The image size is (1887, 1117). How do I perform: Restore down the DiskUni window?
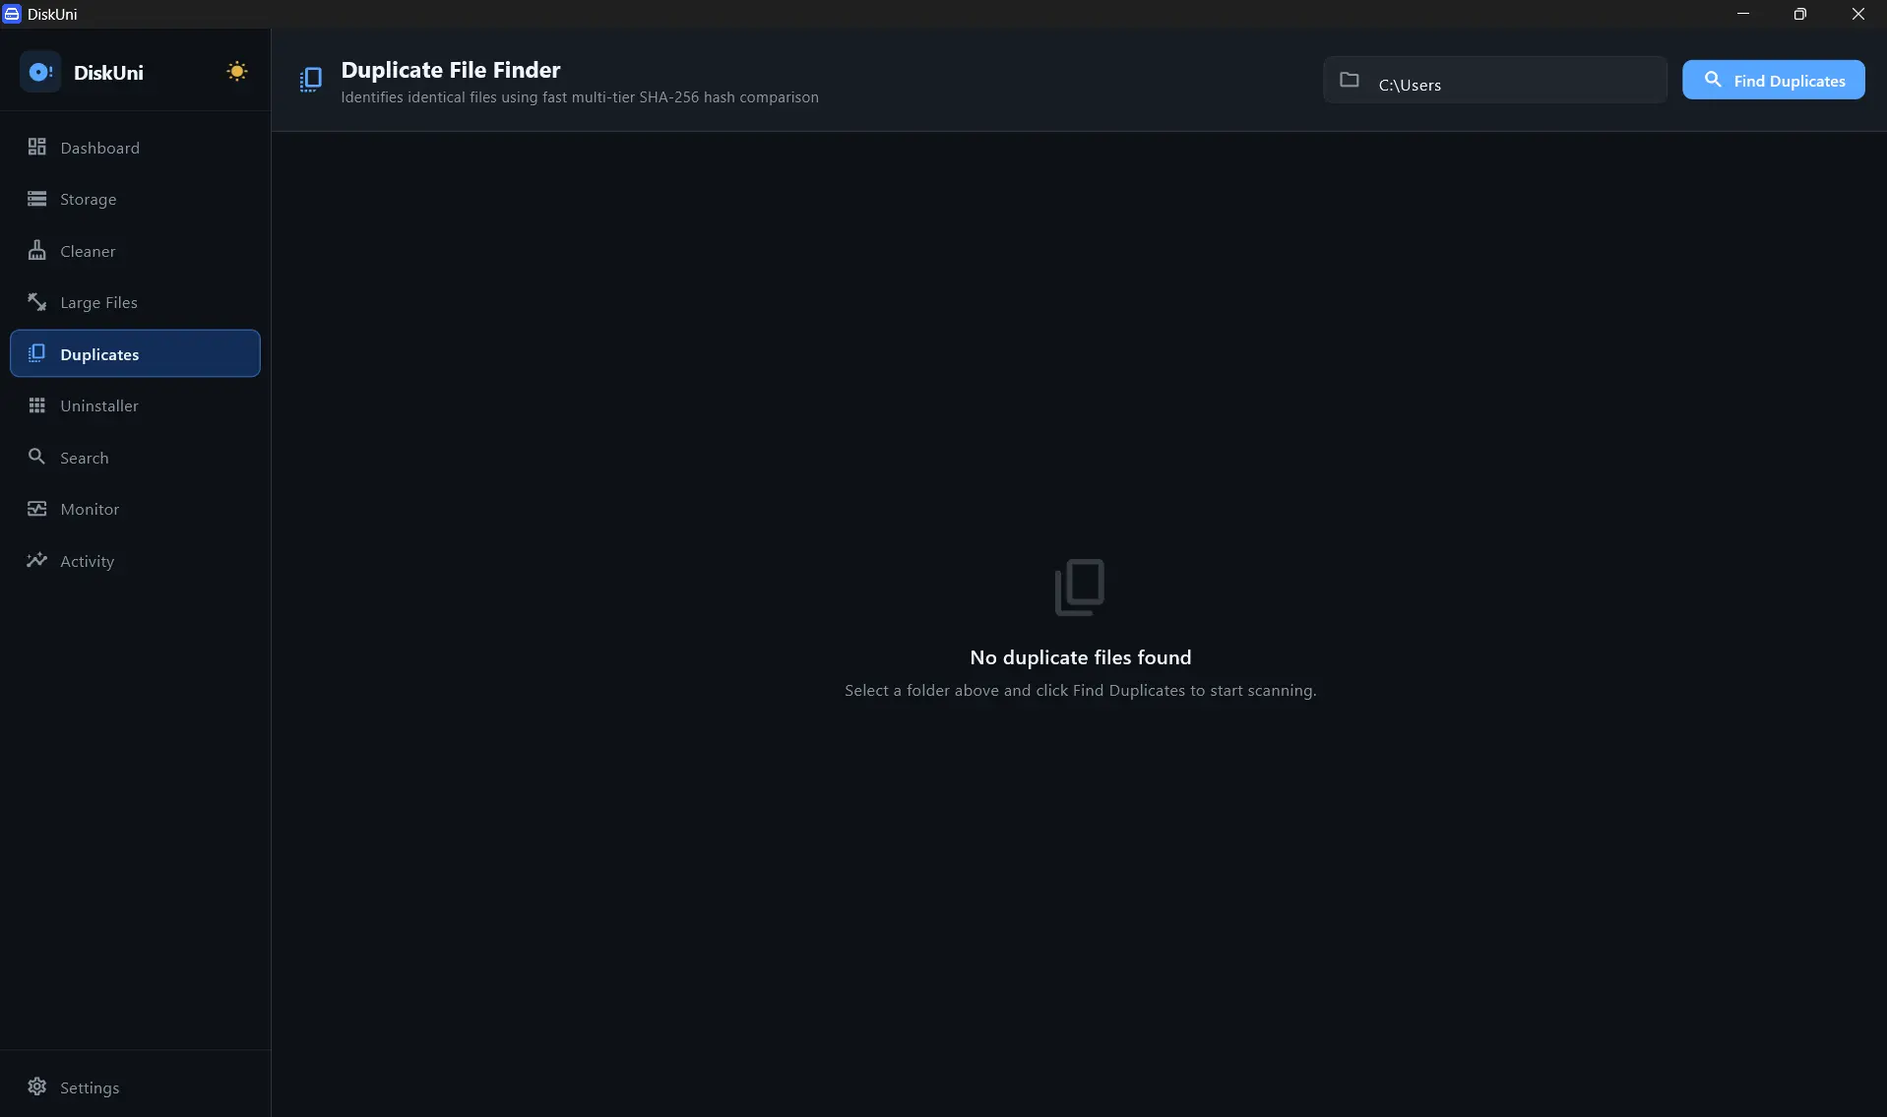[1800, 14]
